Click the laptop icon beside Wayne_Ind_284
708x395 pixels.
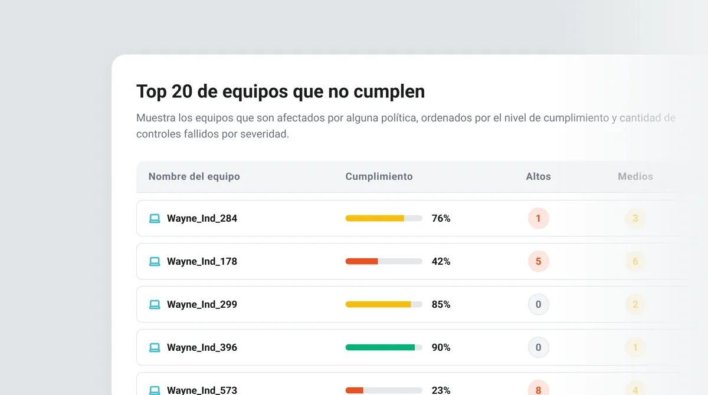(x=155, y=219)
